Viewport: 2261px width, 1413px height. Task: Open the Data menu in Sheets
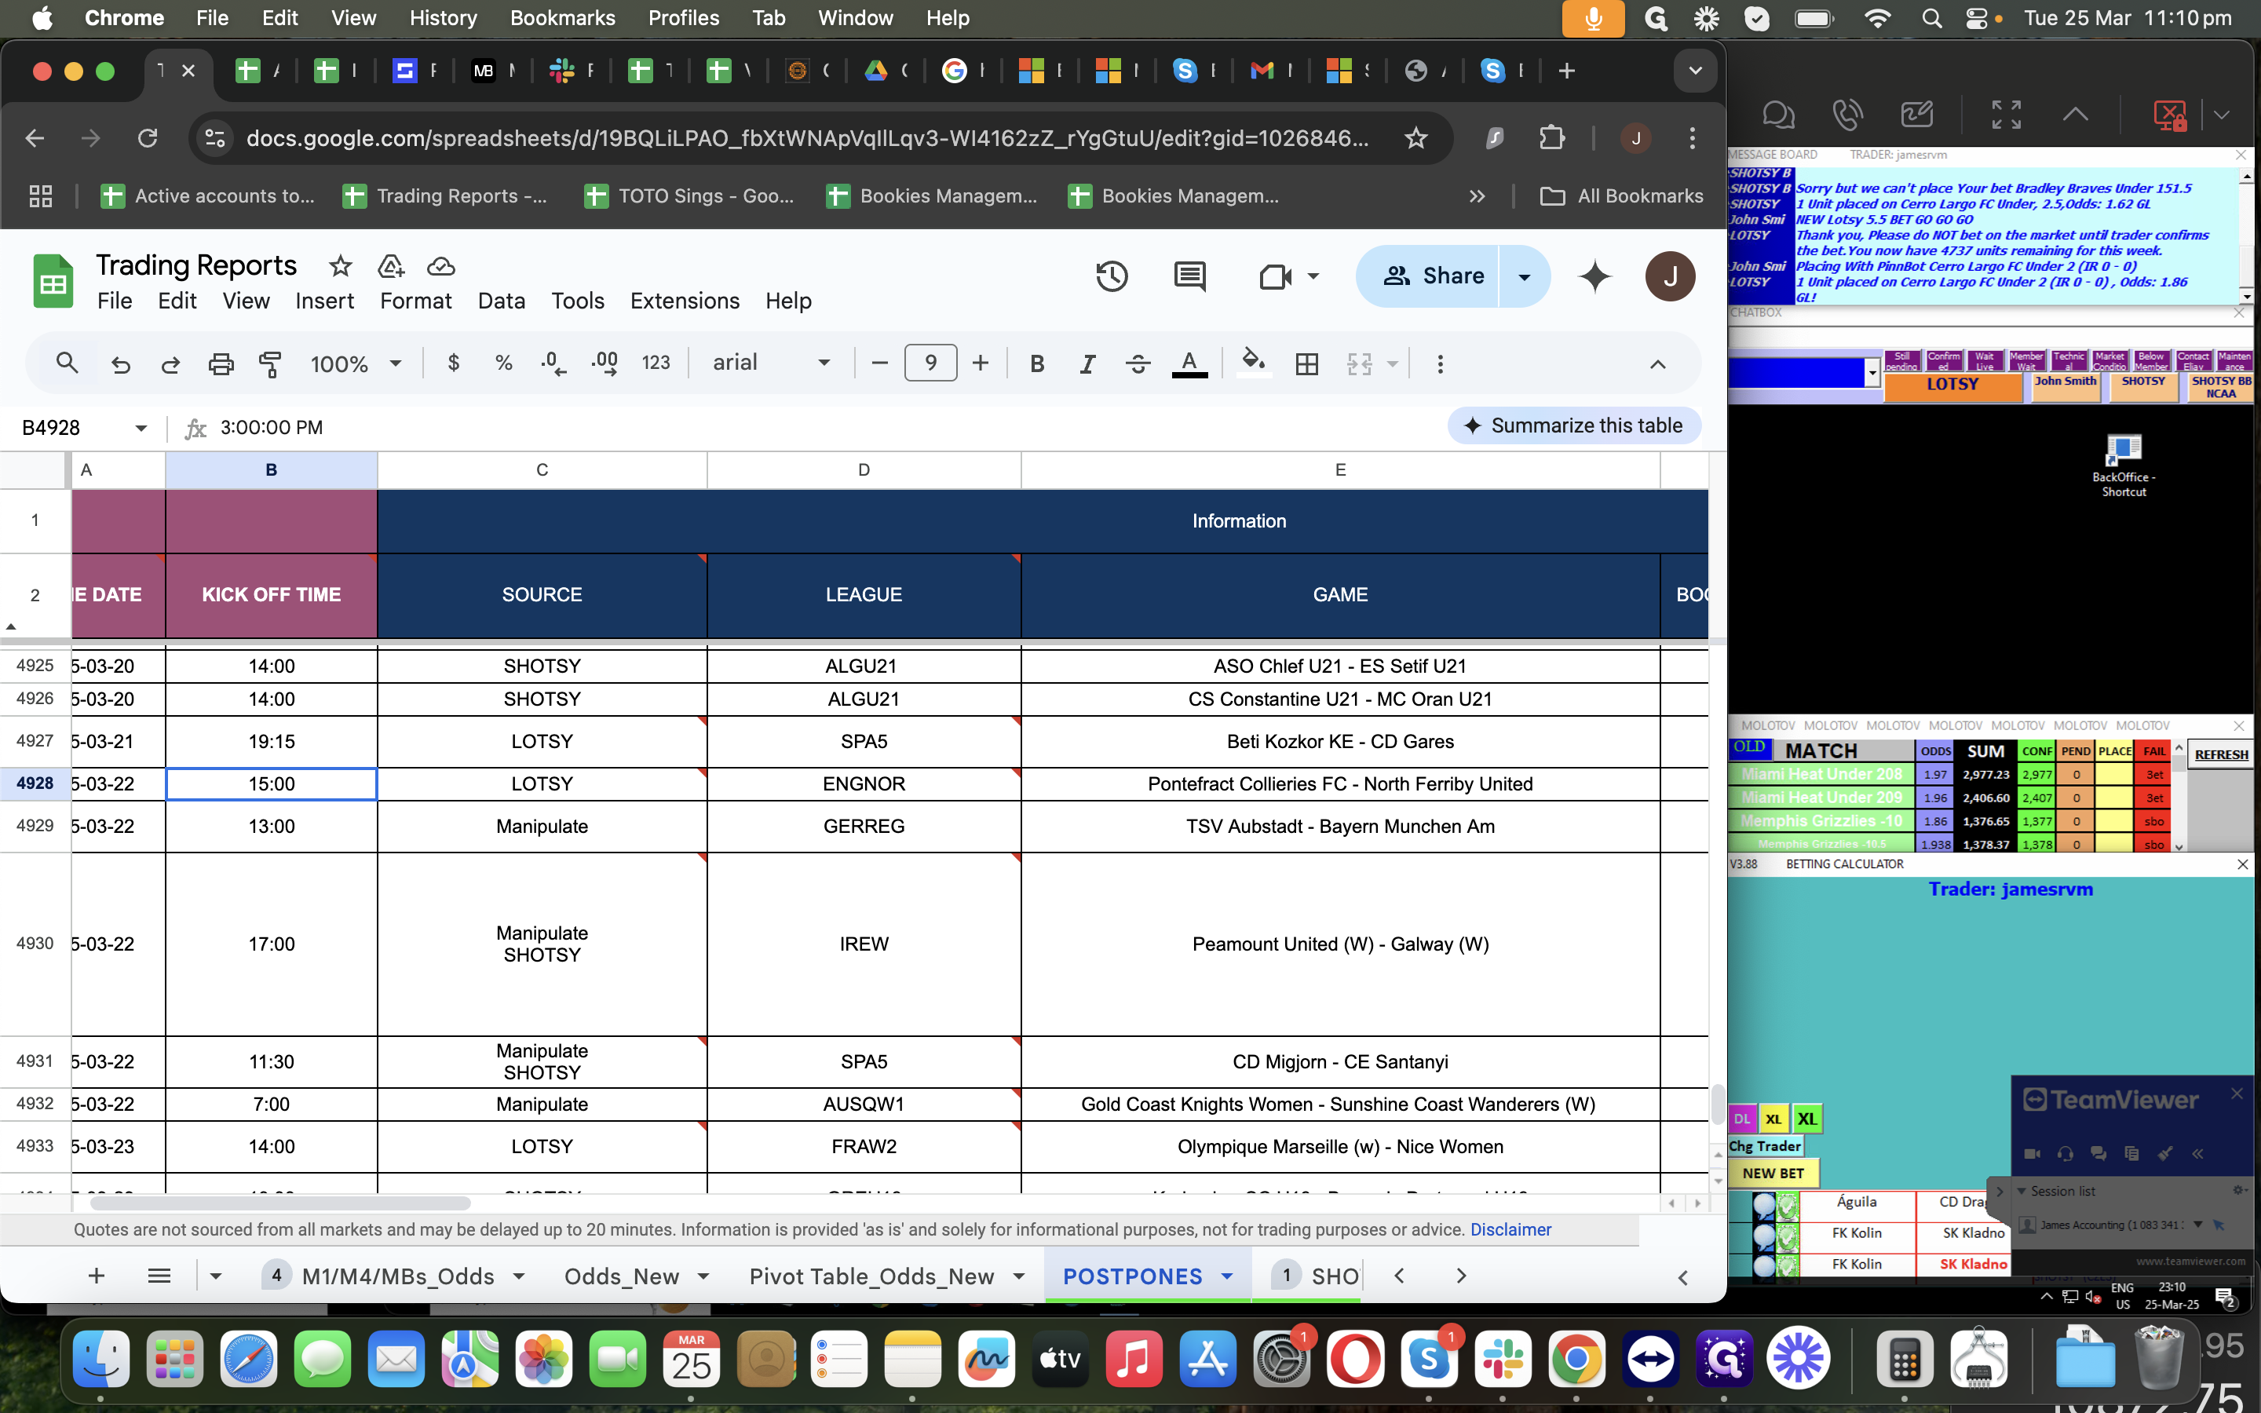(502, 301)
